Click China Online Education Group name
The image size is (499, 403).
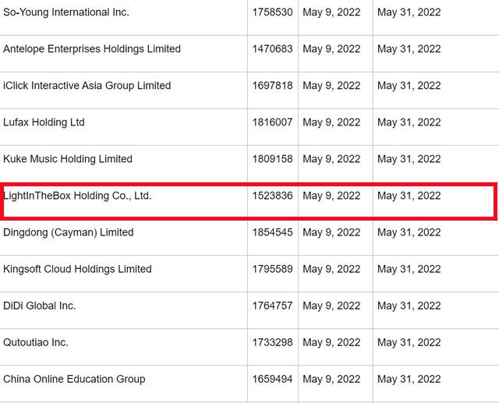[x=74, y=379]
